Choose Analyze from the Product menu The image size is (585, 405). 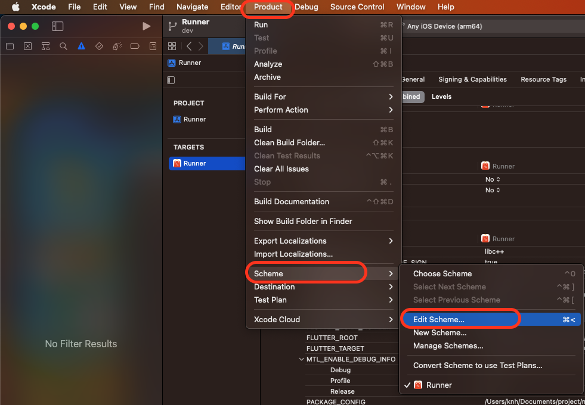[323, 64]
